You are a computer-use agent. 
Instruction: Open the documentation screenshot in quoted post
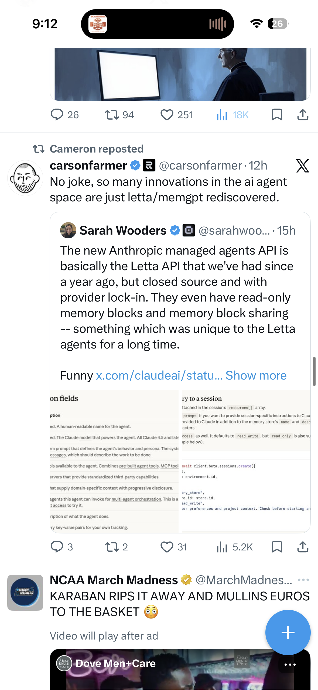(x=180, y=461)
